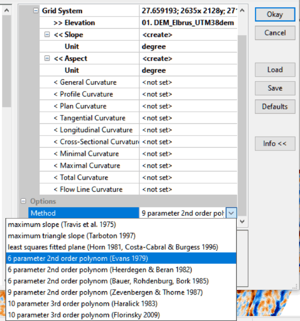Image resolution: width=300 pixels, height=321 pixels.
Task: Collapse the Grid System tree node
Action: click(x=35, y=11)
